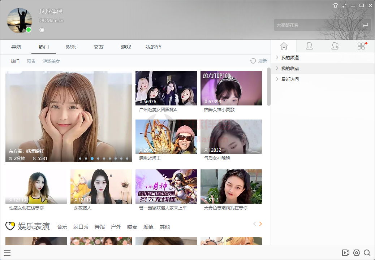Open the skin (shirt) icon in title bar

point(336,5)
